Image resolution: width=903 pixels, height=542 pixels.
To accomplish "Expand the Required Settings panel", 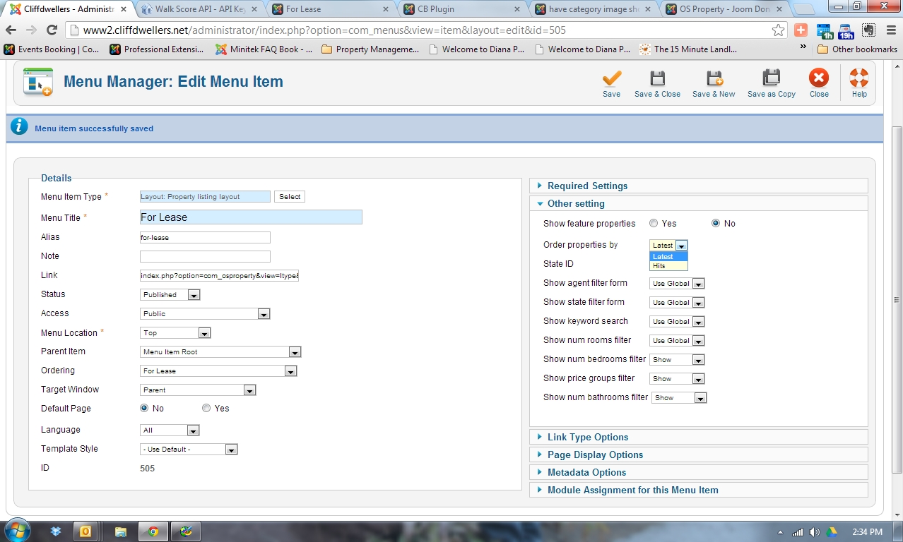I will pyautogui.click(x=587, y=186).
